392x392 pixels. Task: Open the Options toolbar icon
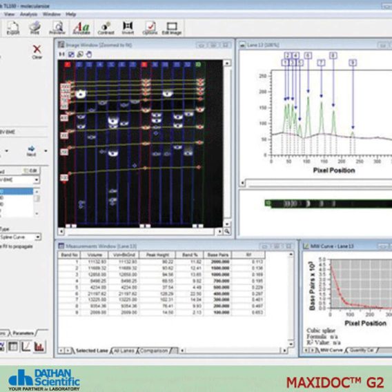pos(150,28)
